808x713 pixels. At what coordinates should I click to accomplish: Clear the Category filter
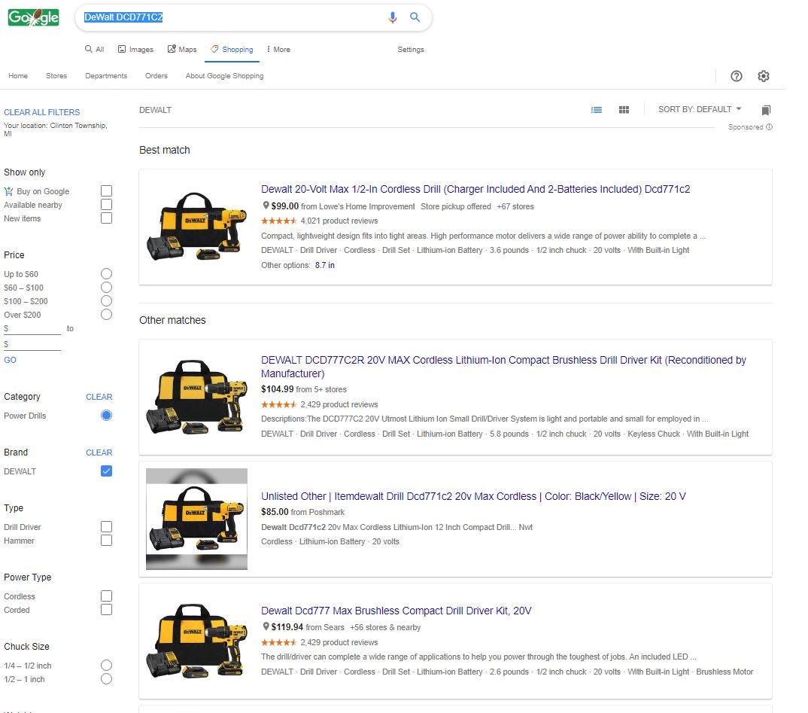click(99, 397)
